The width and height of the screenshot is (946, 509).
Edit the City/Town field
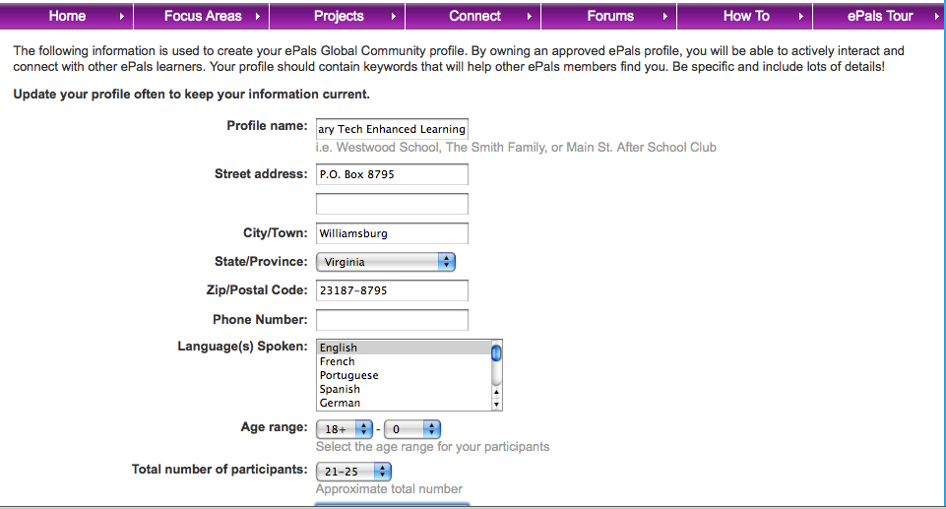point(392,233)
